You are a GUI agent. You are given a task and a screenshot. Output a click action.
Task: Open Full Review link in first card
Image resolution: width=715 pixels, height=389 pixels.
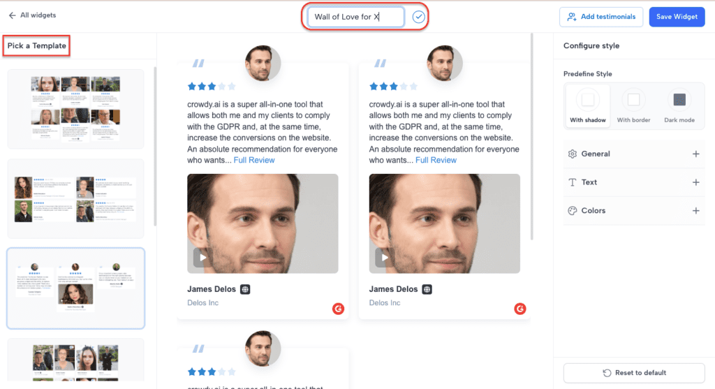click(254, 160)
